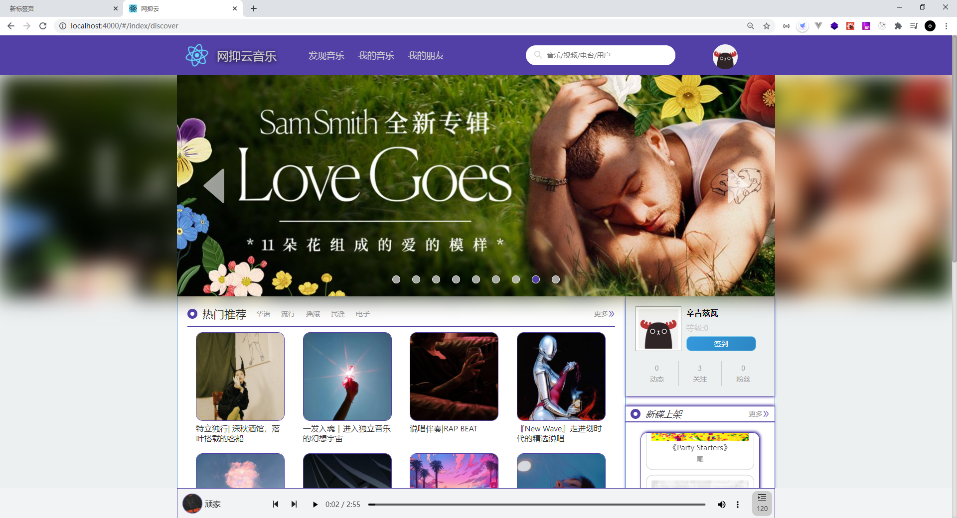View 粉丝 count
957x518 pixels.
[743, 374]
